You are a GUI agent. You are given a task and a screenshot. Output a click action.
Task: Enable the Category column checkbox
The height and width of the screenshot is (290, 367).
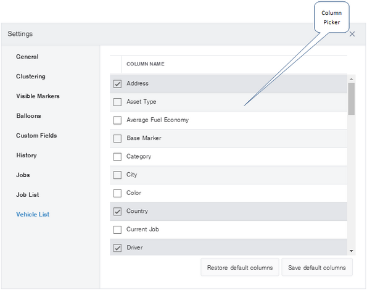pos(117,157)
